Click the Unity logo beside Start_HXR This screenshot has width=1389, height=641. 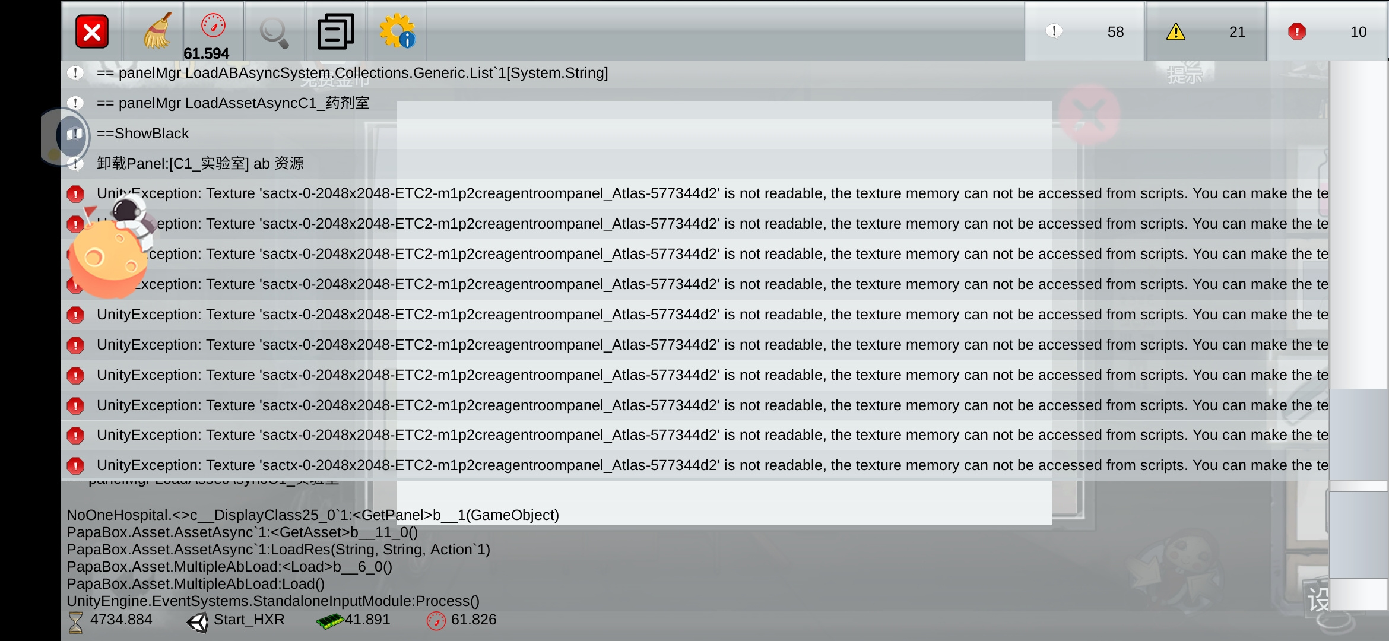198,623
